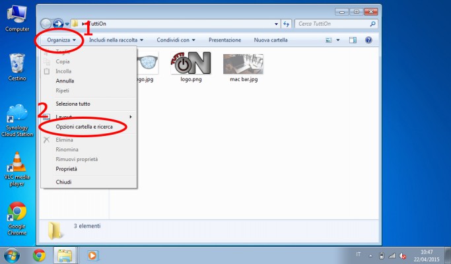
Task: Expand the Condividi con dropdown
Action: click(176, 40)
